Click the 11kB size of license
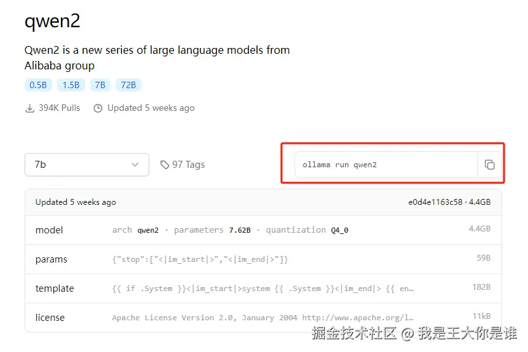The height and width of the screenshot is (352, 528). (481, 316)
